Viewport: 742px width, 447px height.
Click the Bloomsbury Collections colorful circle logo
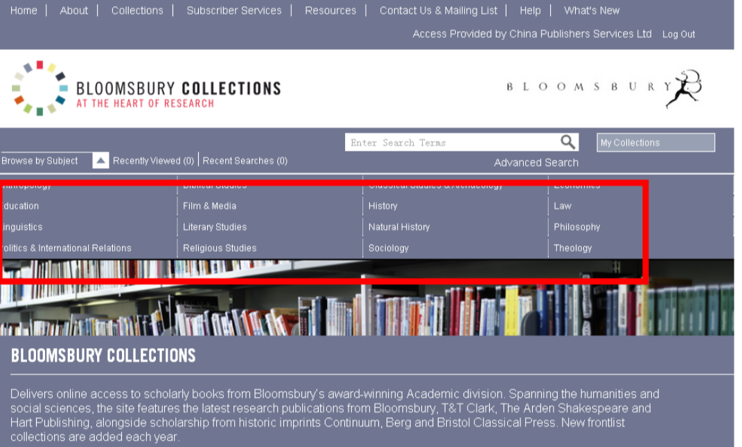coord(39,88)
